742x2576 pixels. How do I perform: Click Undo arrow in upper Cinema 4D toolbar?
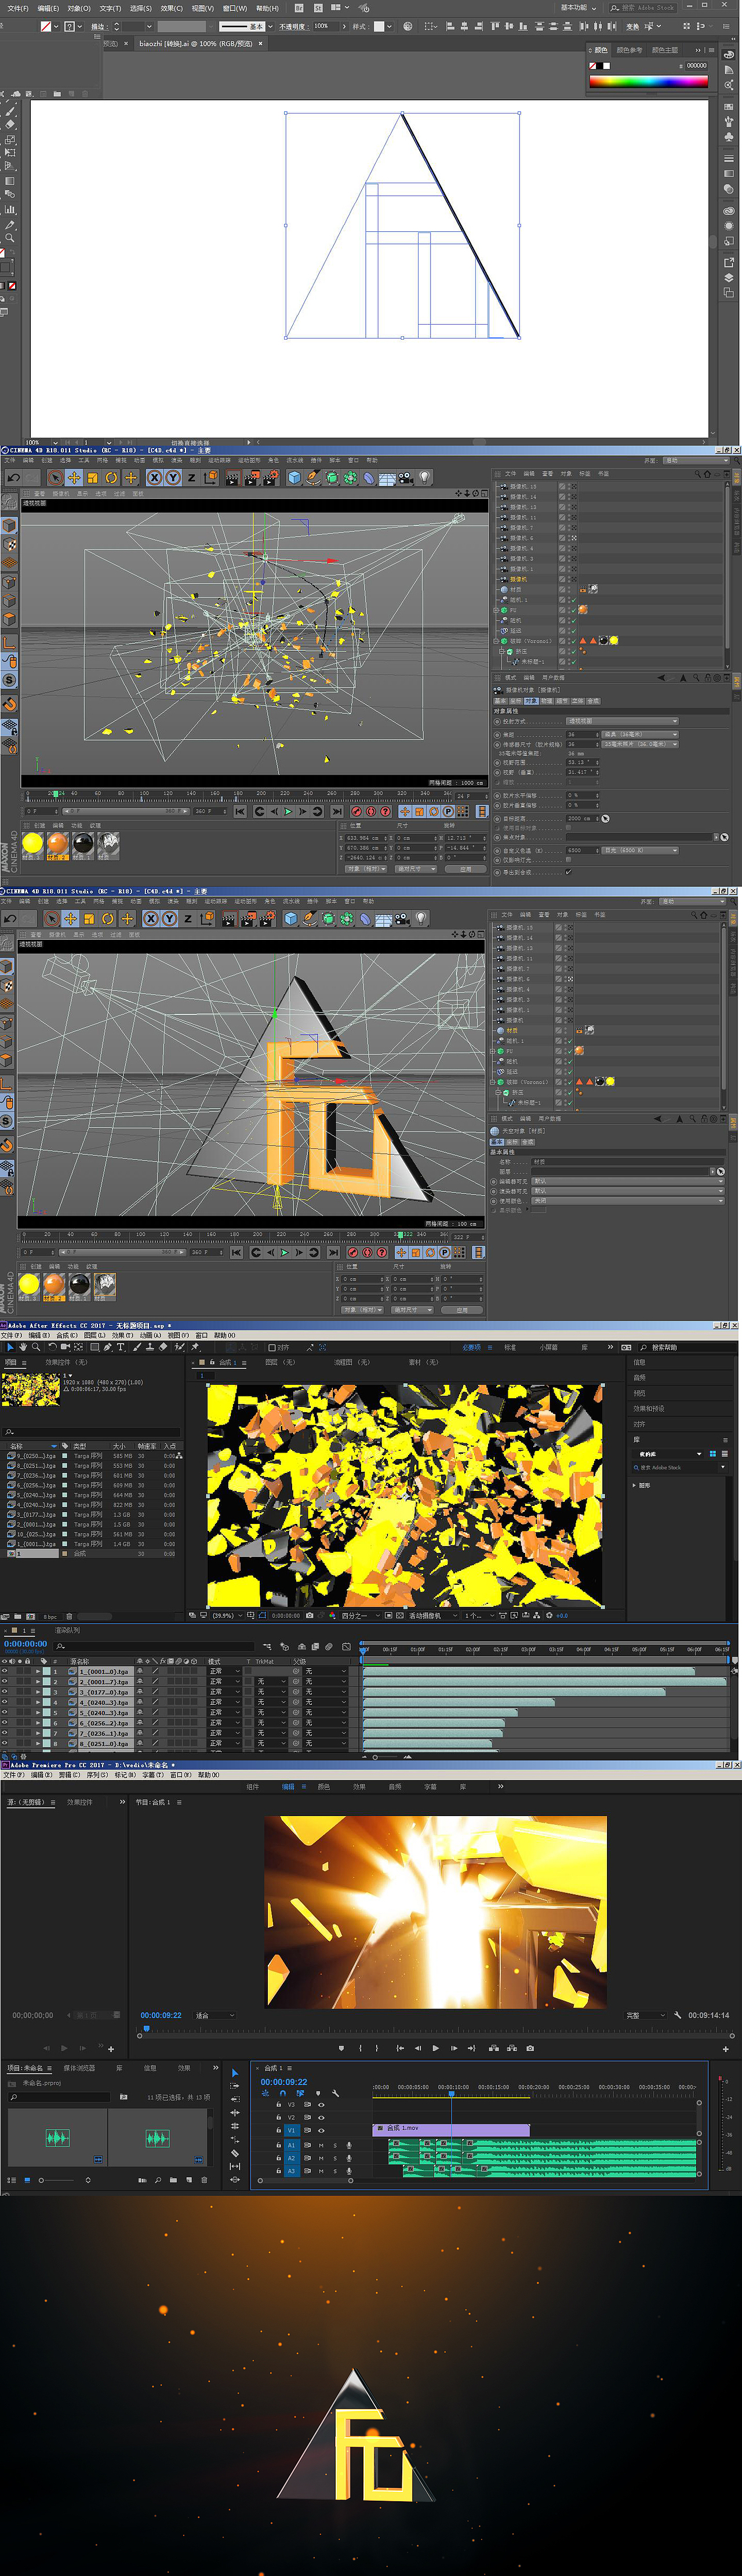(x=13, y=477)
